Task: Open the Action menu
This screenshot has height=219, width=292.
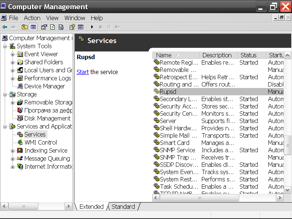Action: click(x=32, y=18)
